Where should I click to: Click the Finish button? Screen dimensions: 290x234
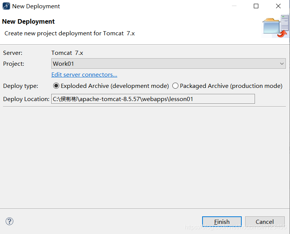tap(222, 222)
